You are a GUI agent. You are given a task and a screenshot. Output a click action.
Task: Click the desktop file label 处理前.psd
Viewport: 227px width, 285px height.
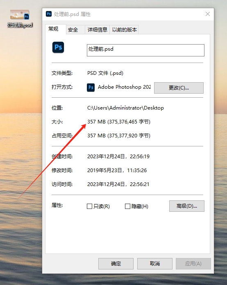tap(20, 25)
